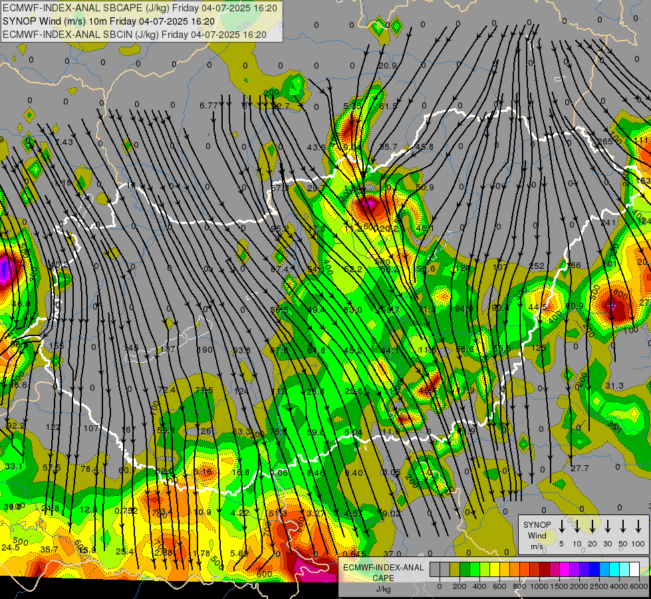
Task: Click the map value 5.69
Action: 239,553
